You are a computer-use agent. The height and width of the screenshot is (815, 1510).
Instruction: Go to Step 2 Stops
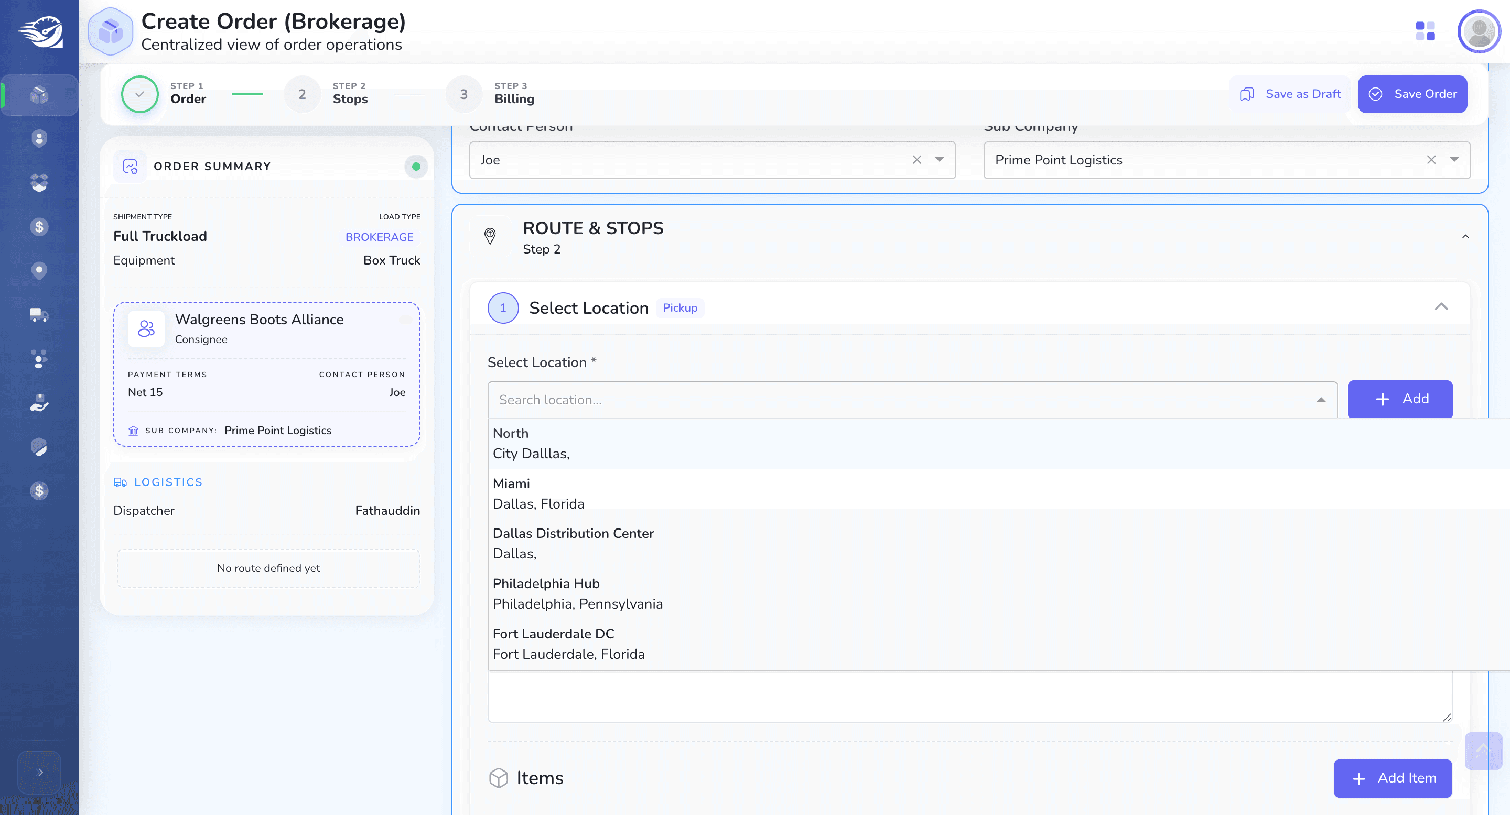pyautogui.click(x=327, y=94)
